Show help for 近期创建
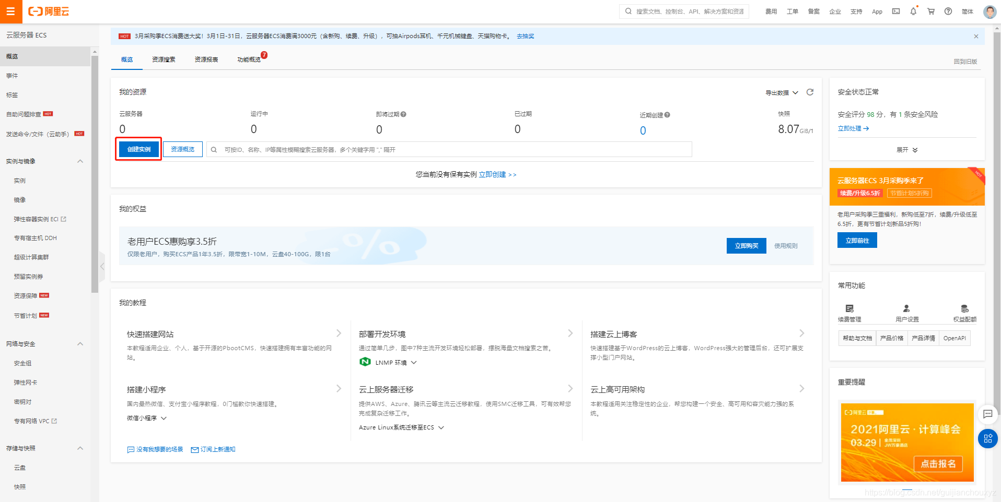 [667, 115]
